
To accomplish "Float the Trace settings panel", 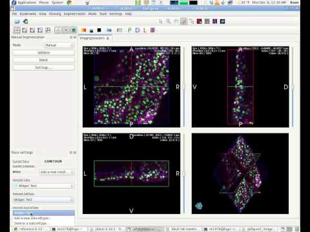I will click(x=71, y=152).
